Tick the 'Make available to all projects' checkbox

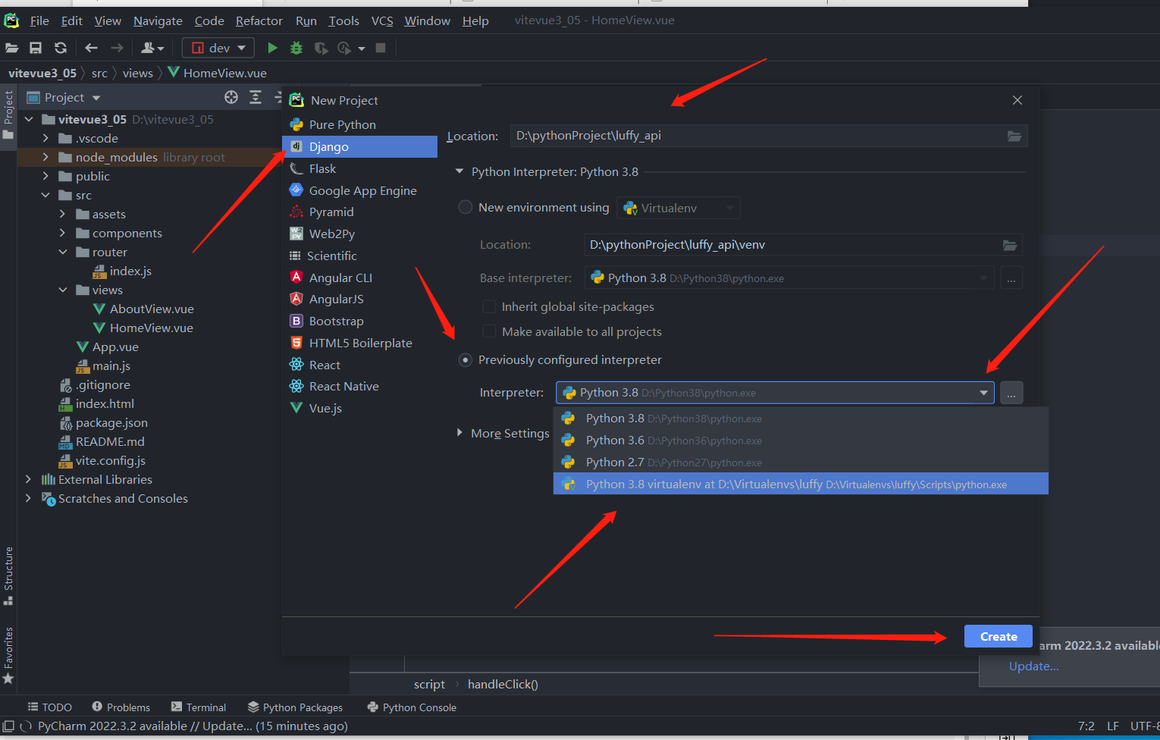coord(490,331)
